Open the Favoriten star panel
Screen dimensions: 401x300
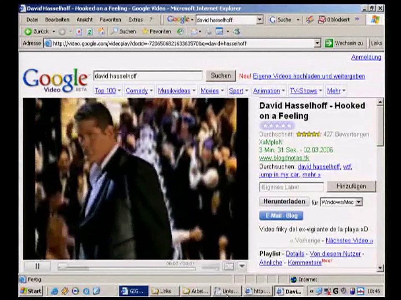tap(157, 31)
